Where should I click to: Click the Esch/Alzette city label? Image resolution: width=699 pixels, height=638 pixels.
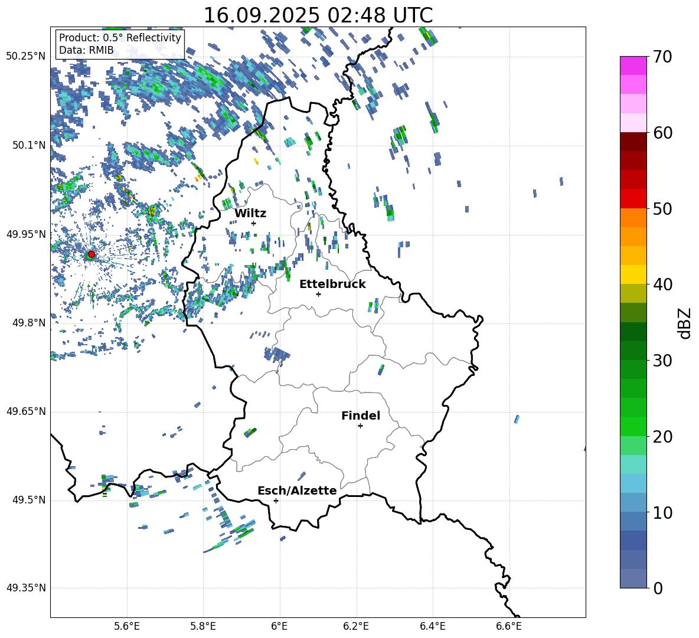pyautogui.click(x=297, y=490)
